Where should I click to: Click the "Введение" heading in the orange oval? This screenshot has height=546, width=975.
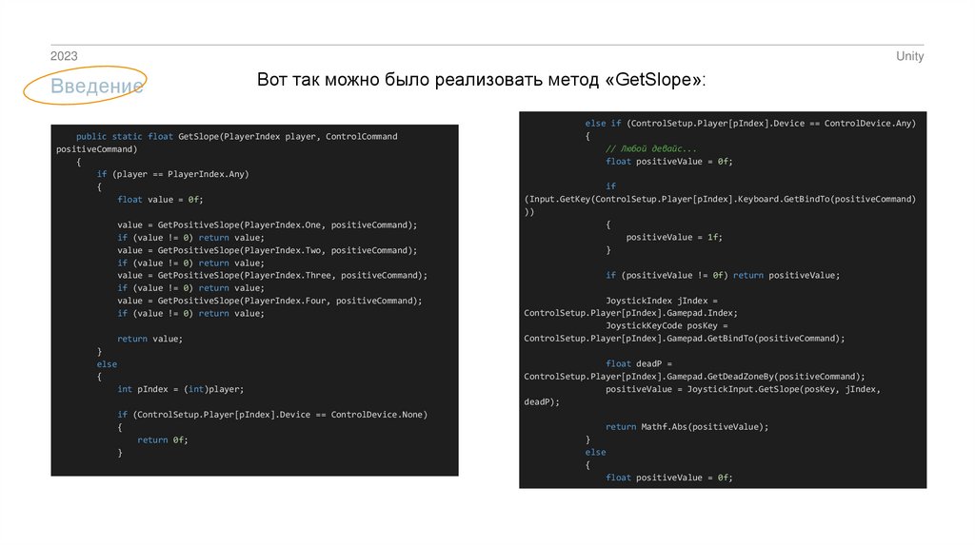tap(97, 87)
